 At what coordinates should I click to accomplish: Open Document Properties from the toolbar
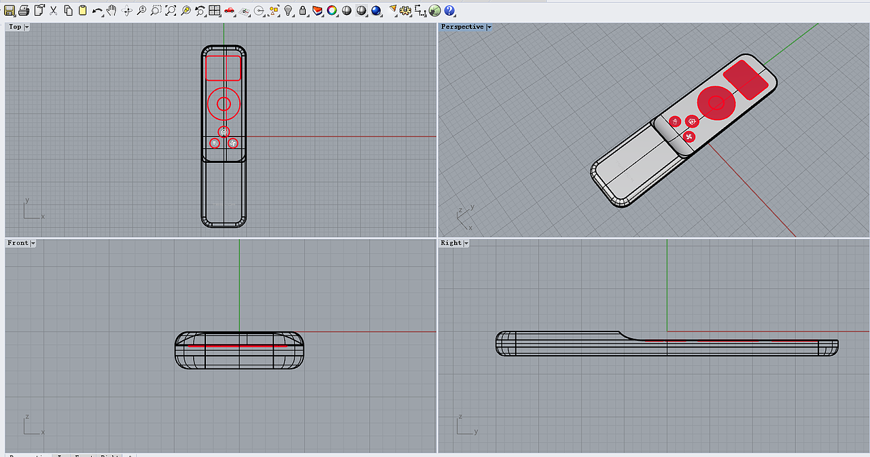coord(39,10)
